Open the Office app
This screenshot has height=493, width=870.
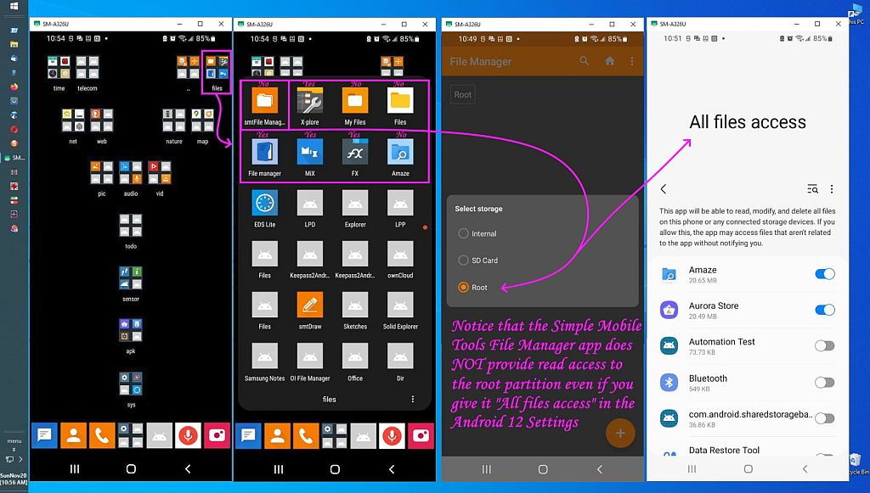[355, 356]
